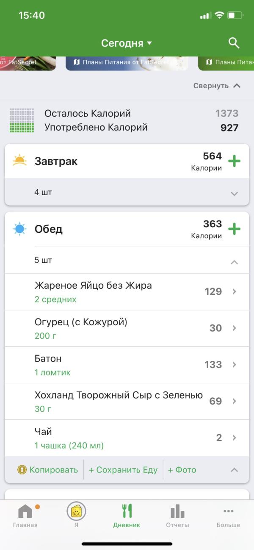
Task: Open the Сегодня date dropdown
Action: pos(126,43)
